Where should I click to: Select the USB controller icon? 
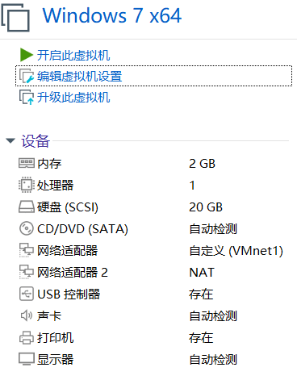coord(27,294)
